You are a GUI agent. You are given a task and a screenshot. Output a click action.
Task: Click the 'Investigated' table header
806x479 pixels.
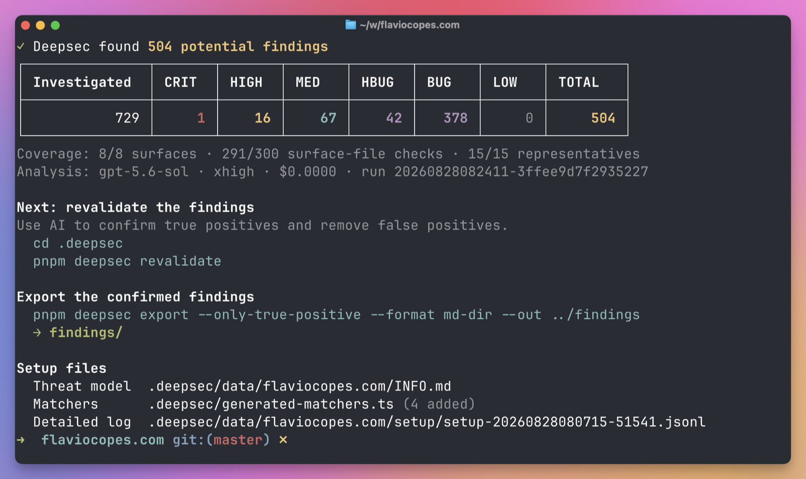(82, 82)
